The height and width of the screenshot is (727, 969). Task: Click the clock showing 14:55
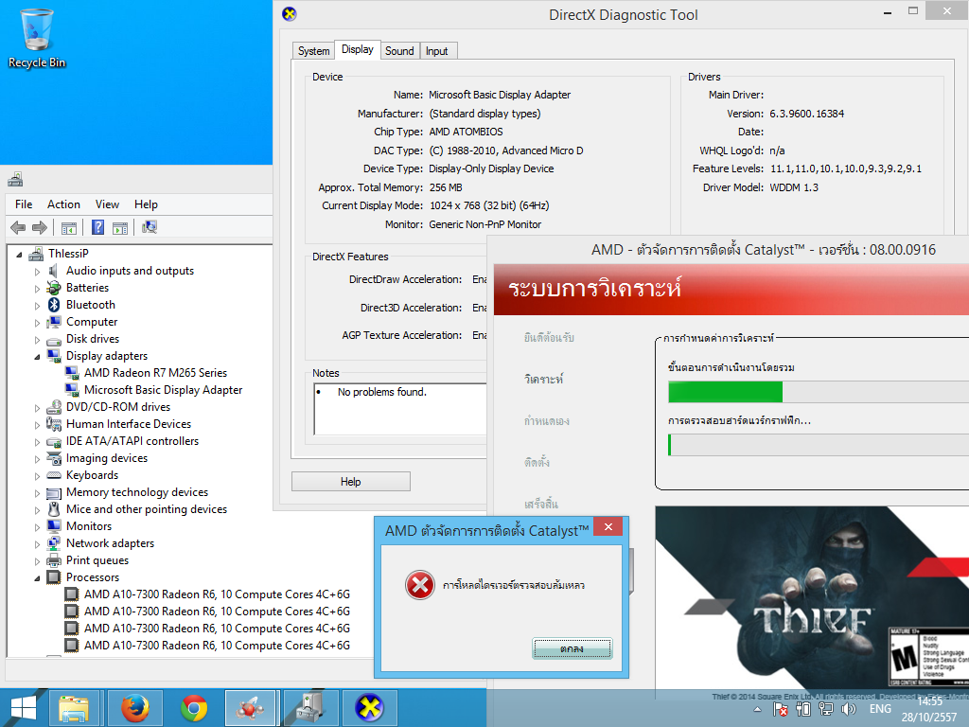tap(929, 701)
